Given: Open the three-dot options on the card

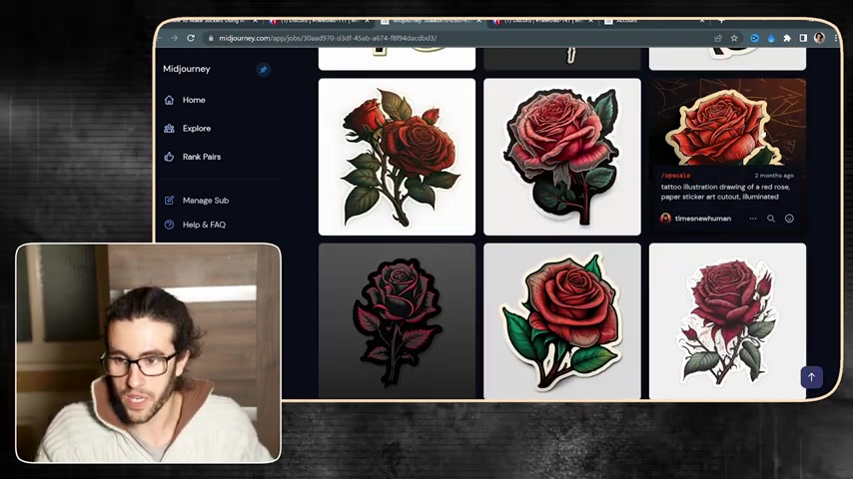Looking at the screenshot, I should pos(753,219).
